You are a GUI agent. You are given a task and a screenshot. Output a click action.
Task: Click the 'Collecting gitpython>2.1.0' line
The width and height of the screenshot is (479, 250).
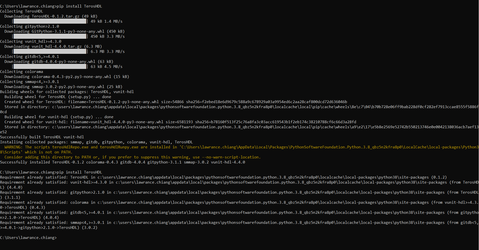[x=29, y=26]
